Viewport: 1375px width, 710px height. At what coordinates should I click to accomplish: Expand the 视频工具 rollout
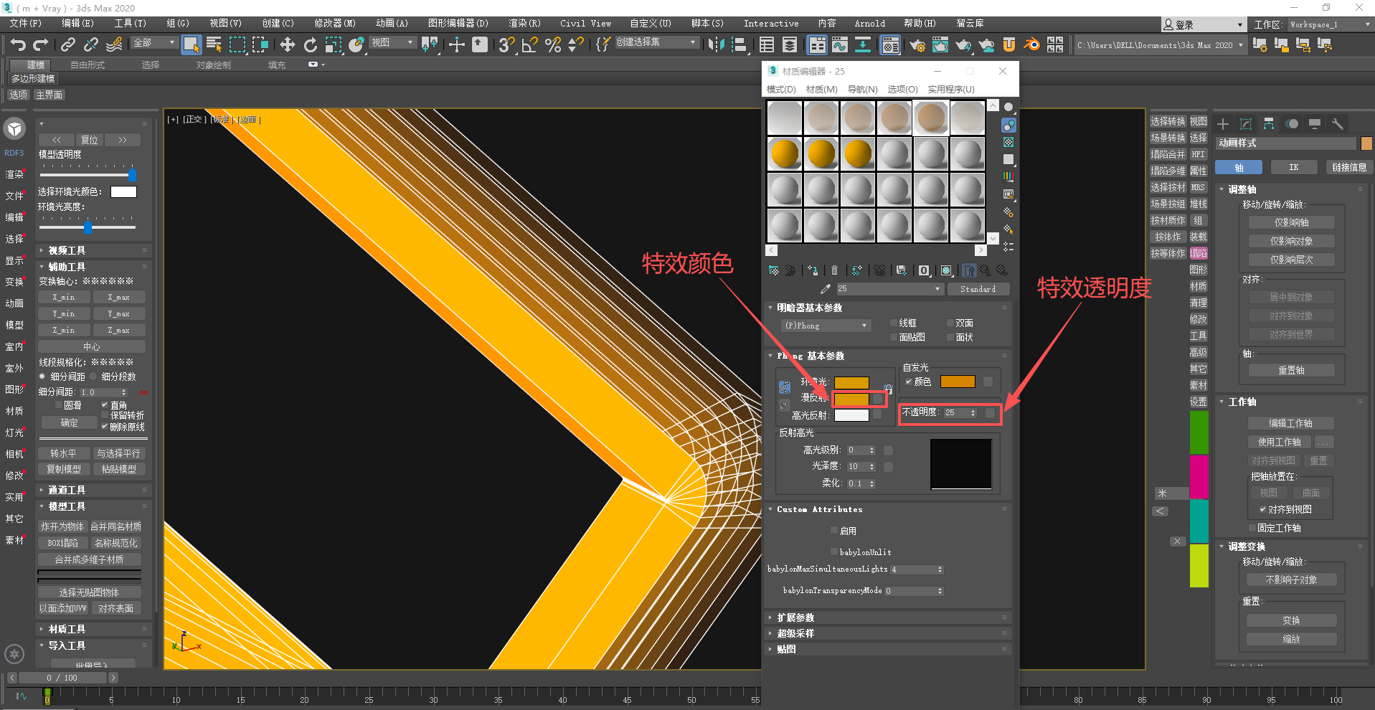(67, 250)
